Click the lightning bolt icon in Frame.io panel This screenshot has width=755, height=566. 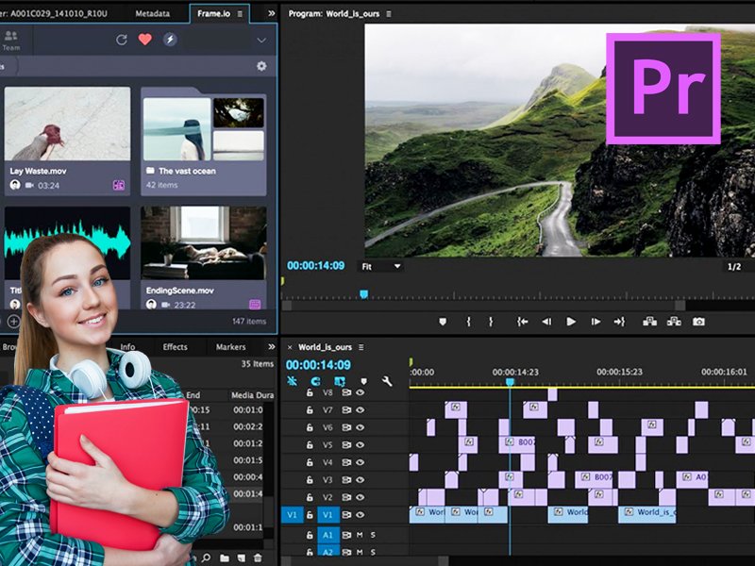pyautogui.click(x=170, y=40)
